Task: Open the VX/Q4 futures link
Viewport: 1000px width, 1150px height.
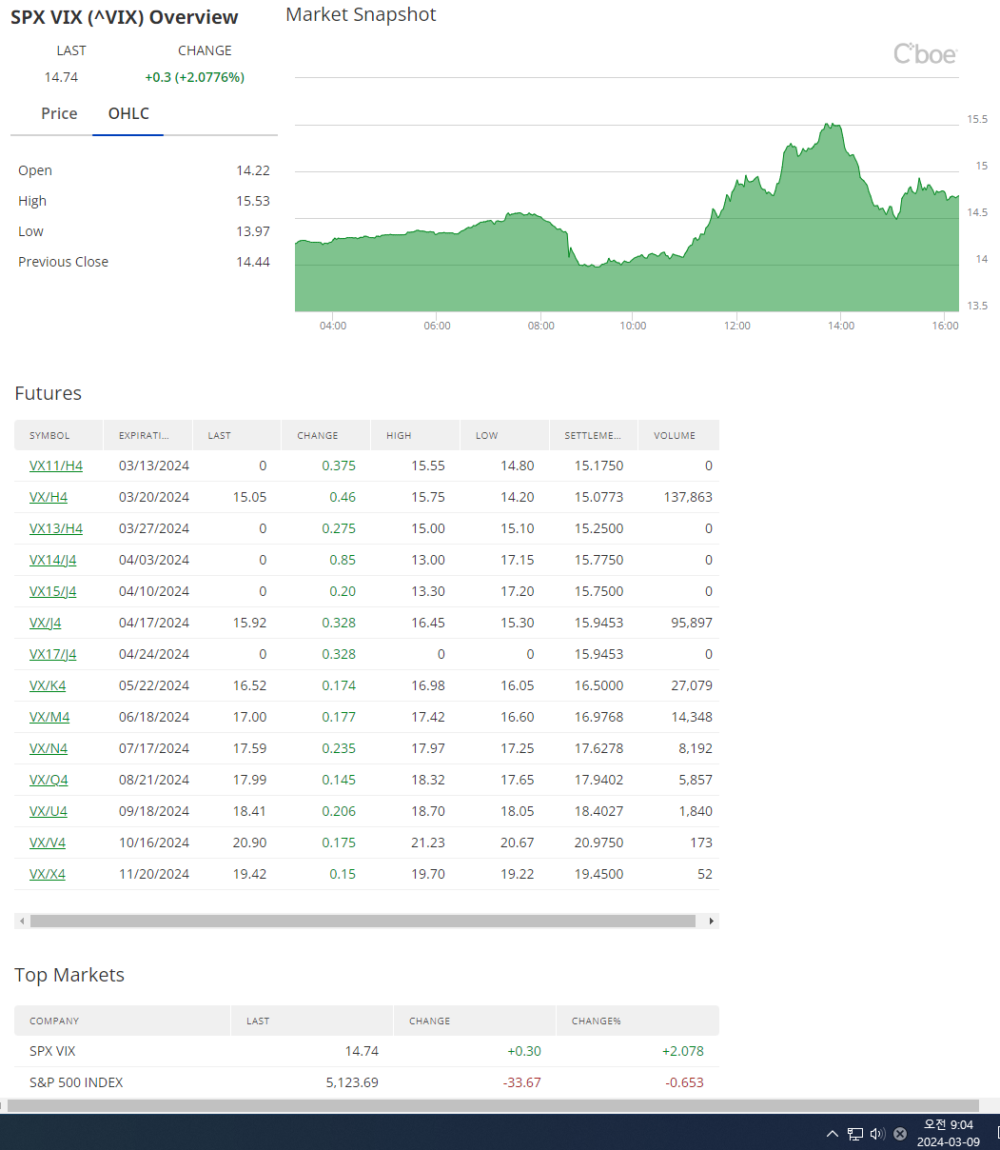Action: pyautogui.click(x=49, y=780)
